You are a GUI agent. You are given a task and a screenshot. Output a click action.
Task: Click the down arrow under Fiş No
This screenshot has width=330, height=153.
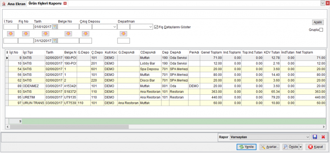pos(26,34)
